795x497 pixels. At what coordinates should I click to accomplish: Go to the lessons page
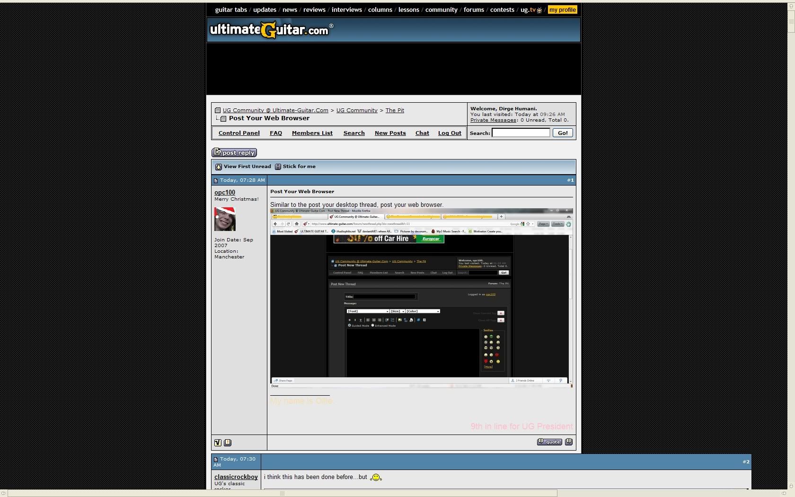click(409, 9)
